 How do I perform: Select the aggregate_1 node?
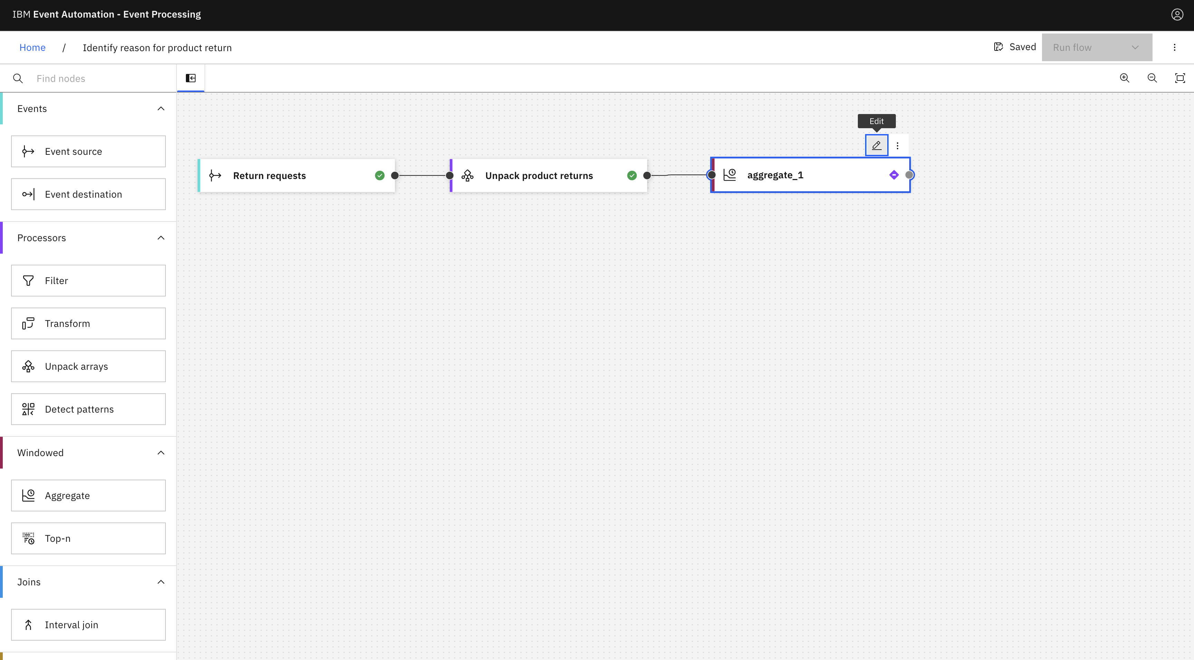pyautogui.click(x=810, y=175)
